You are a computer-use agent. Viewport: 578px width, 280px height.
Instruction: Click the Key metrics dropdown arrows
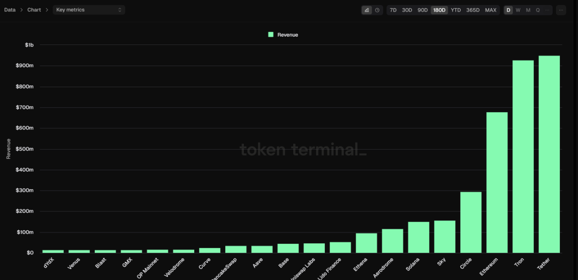click(120, 10)
